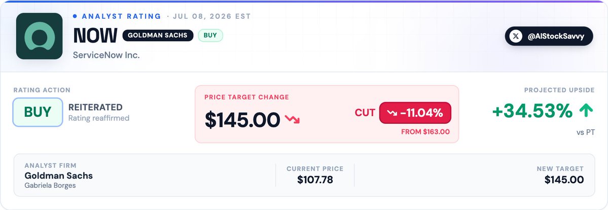Click the REITERATED rating status label

95,107
